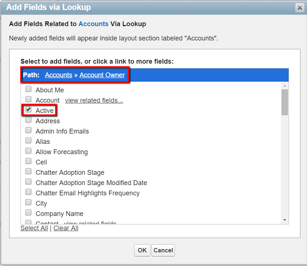Toggle the Cell field checkbox

(x=28, y=161)
